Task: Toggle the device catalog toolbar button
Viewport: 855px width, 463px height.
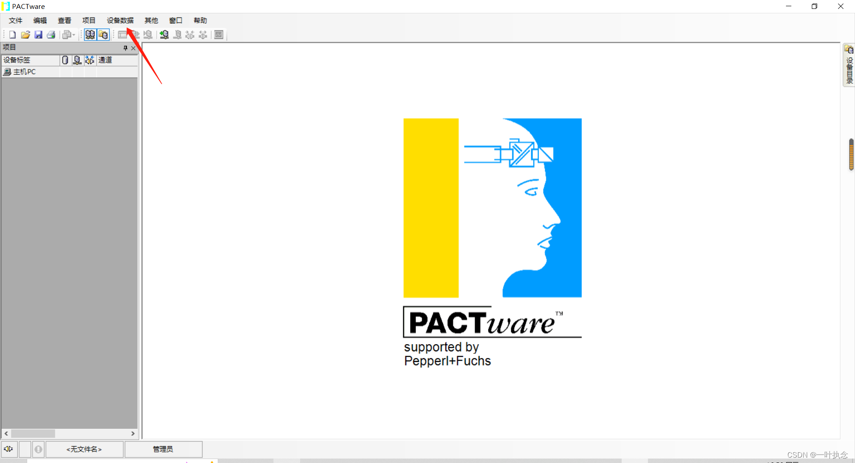Action: 103,35
